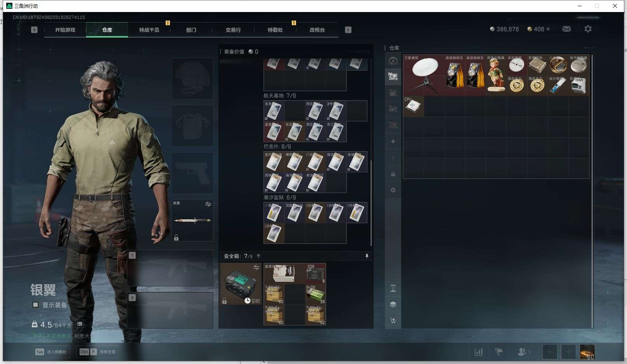
Task: Open the main warehouse home icon in sidebar
Action: [393, 61]
